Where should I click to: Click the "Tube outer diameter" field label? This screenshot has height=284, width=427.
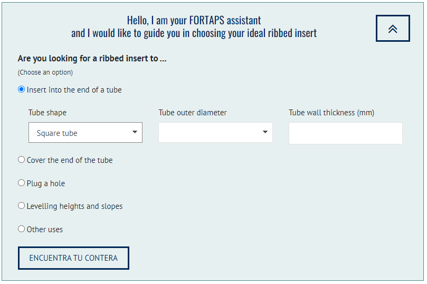coord(193,113)
